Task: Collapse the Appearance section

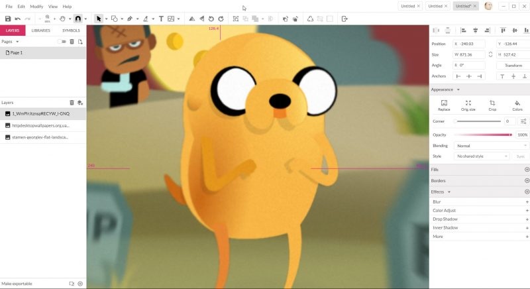Action: pos(458,89)
